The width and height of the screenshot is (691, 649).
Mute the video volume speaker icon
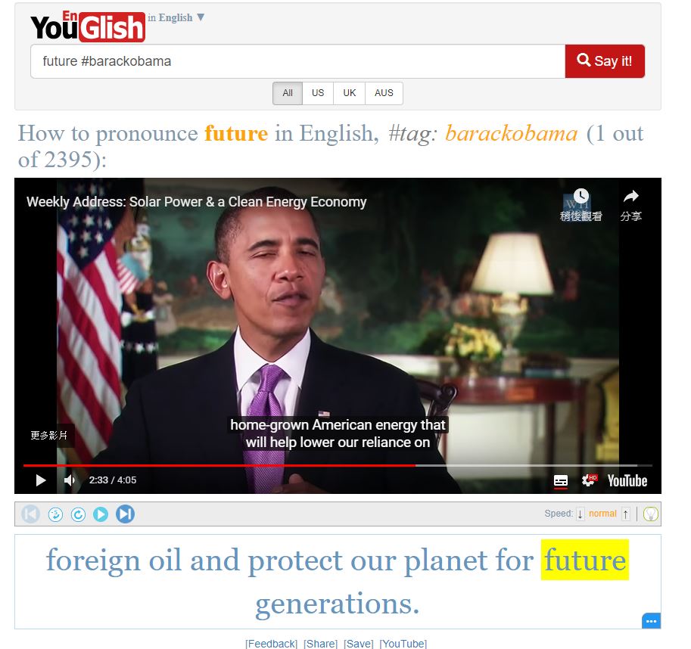tap(69, 480)
